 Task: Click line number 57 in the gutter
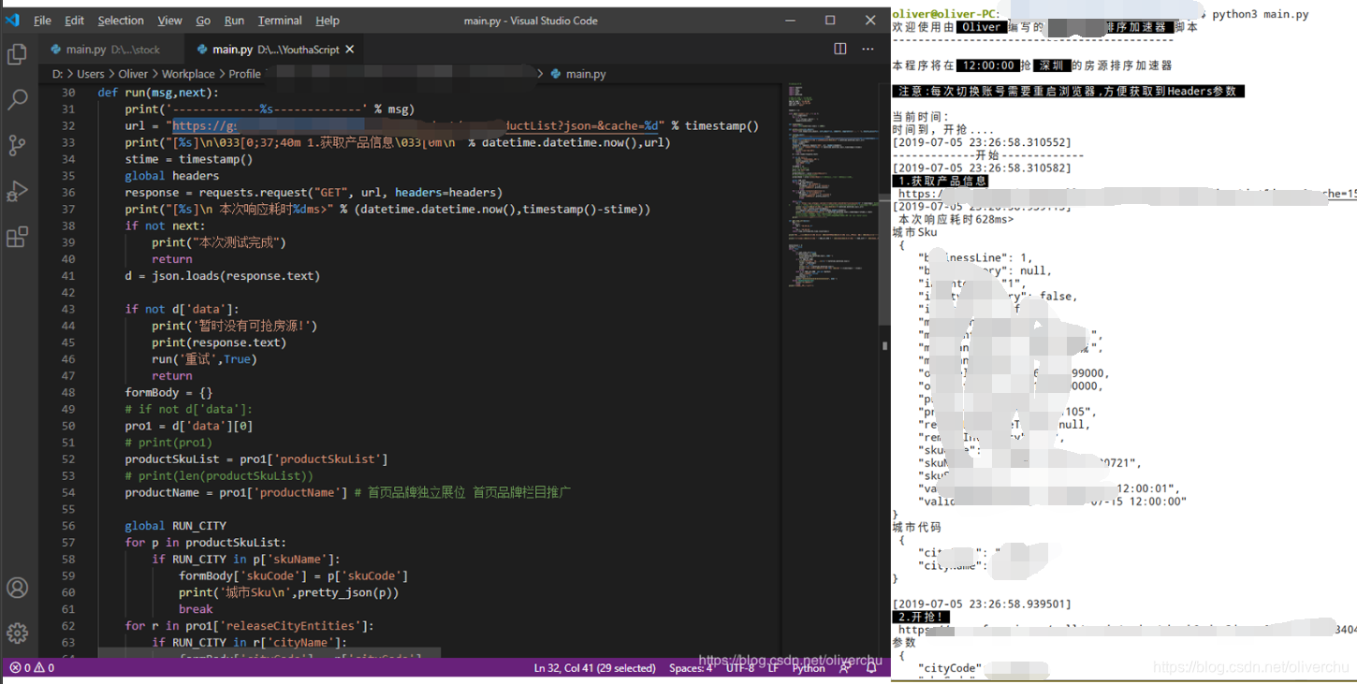67,542
